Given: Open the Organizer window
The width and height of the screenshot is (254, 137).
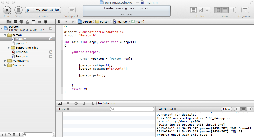Looking at the screenshot, I should tap(245, 10).
